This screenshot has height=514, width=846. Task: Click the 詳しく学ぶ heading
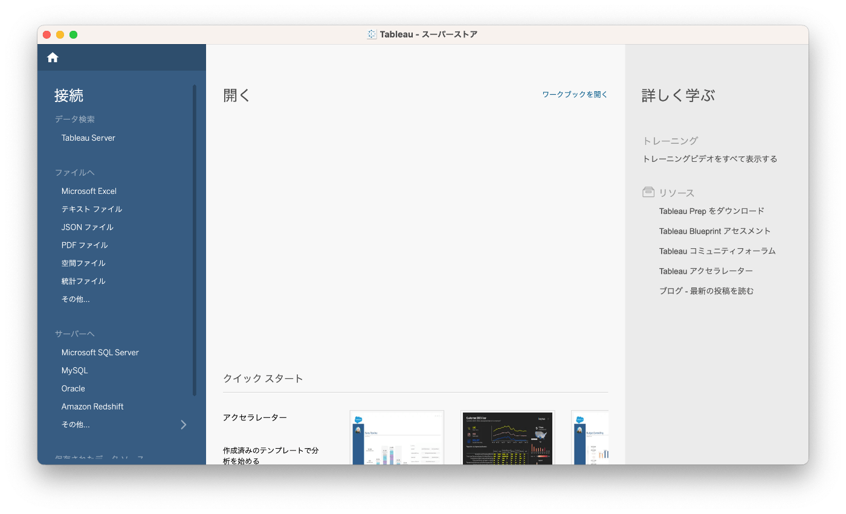click(x=678, y=95)
